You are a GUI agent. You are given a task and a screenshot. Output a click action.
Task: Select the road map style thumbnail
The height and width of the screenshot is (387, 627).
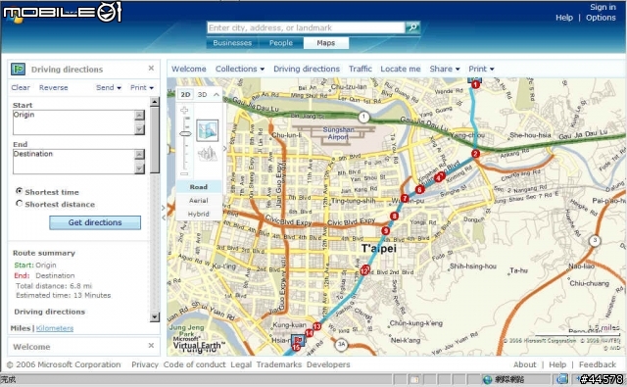207,130
